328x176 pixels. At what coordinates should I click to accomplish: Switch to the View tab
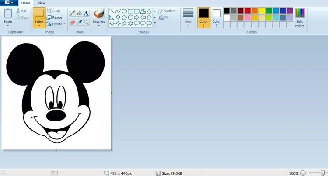tap(41, 3)
